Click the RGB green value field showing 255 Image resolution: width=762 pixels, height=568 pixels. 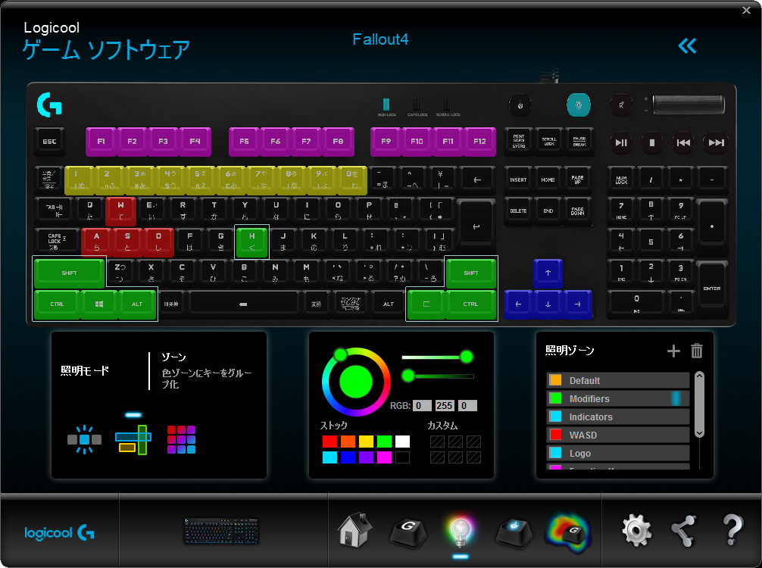tap(444, 406)
